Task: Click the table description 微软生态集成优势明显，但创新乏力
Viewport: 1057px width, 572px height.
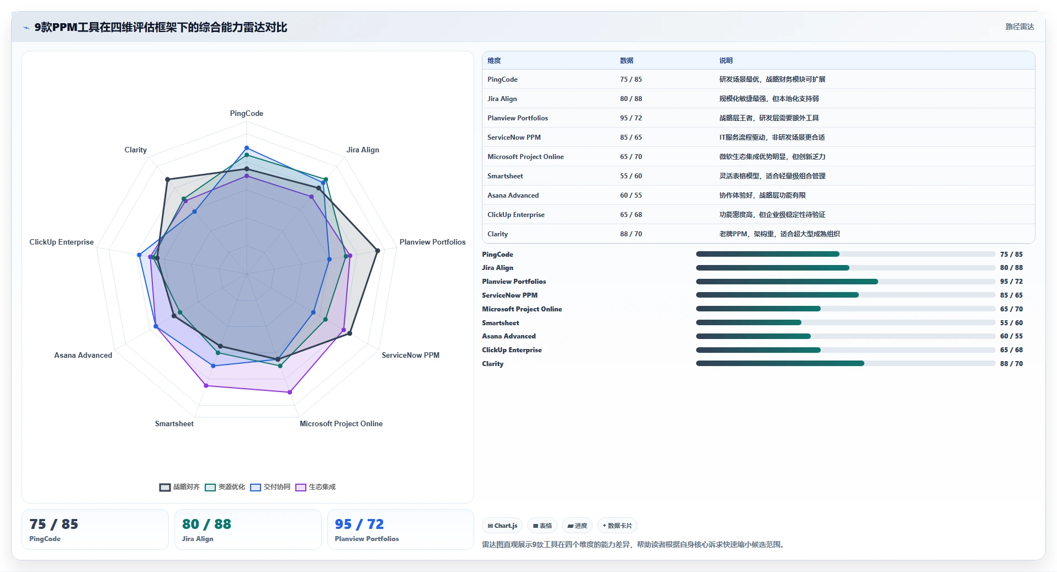Action: (x=772, y=157)
